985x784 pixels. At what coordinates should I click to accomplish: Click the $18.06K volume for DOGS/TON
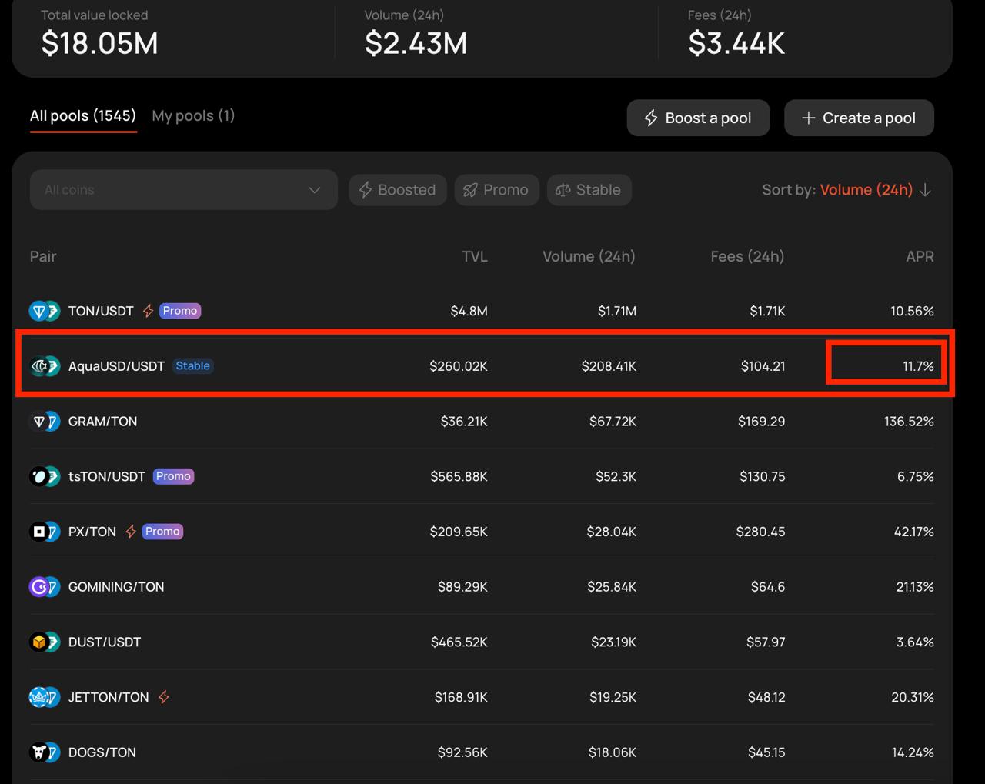click(x=613, y=752)
